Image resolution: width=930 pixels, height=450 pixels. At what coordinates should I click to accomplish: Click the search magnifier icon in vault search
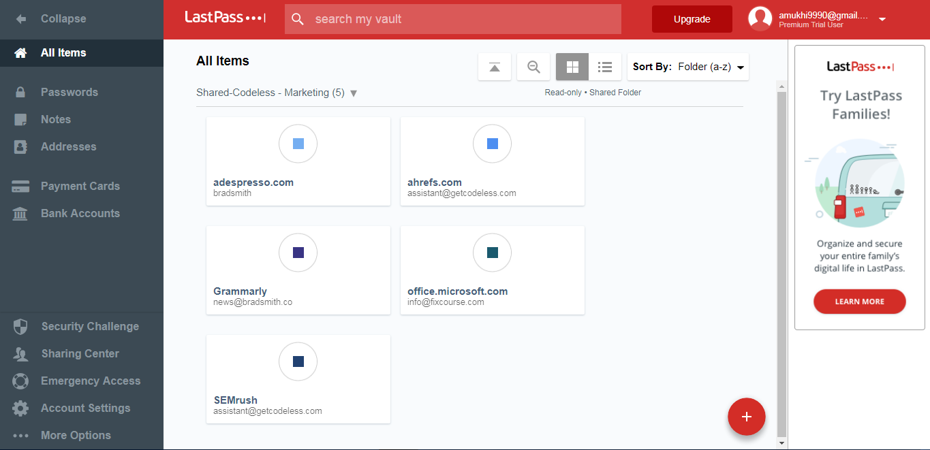point(298,19)
